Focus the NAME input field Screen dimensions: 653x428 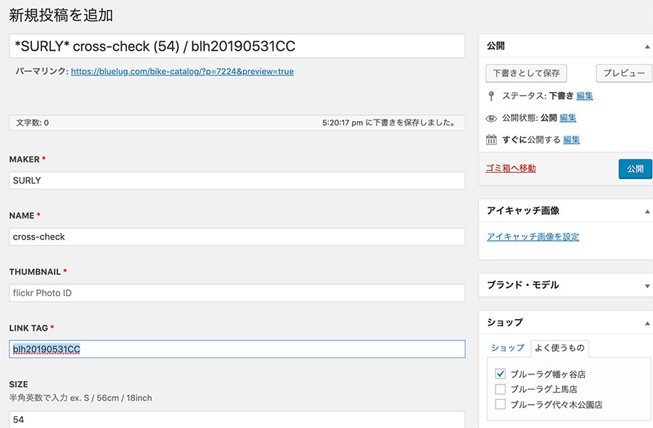(237, 237)
